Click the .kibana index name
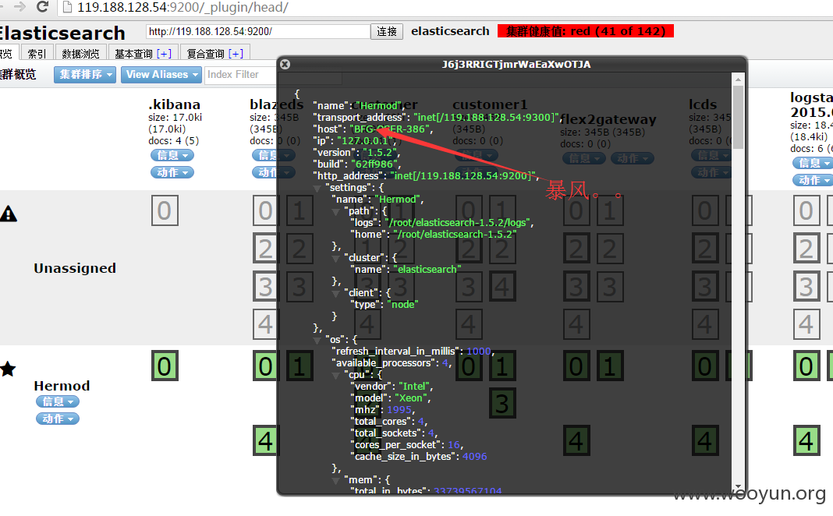 coord(174,104)
